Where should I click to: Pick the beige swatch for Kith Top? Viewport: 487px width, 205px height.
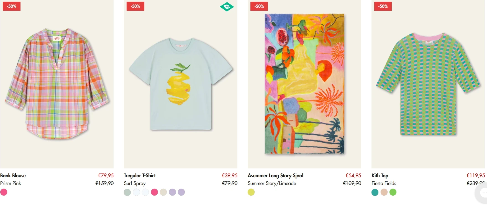tap(384, 192)
